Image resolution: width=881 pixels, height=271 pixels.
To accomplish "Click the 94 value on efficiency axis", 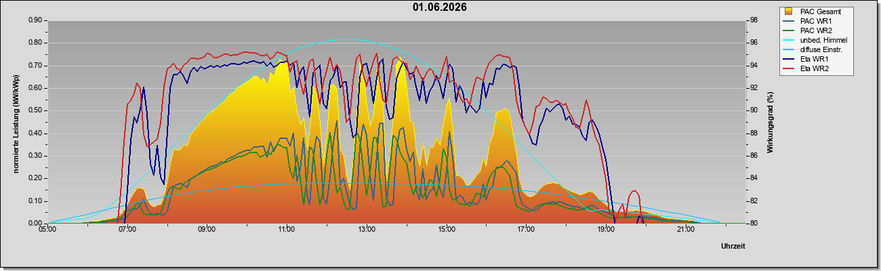I will point(753,66).
